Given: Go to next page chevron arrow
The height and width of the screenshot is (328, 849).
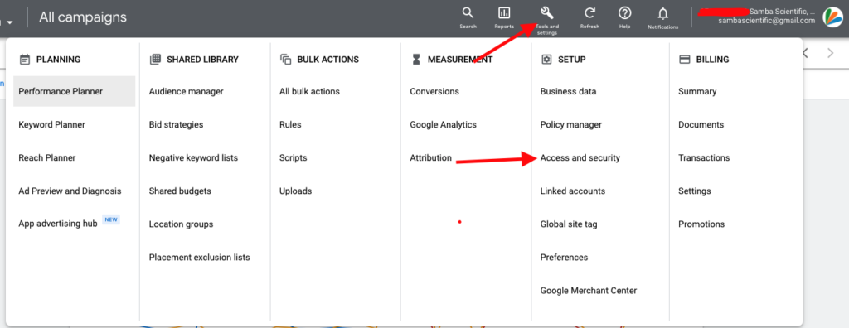Looking at the screenshot, I should (x=831, y=53).
